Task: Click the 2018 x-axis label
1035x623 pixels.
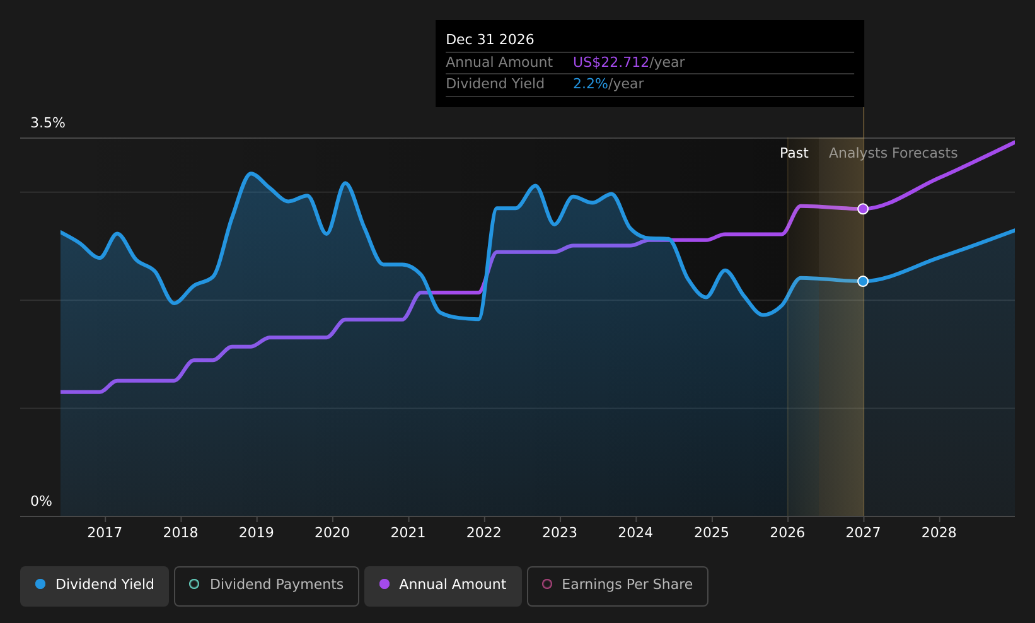Action: [x=180, y=533]
